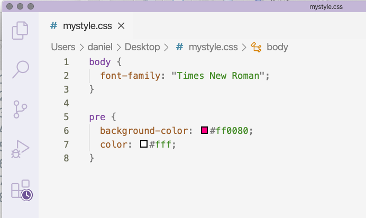
Task: Close the mystyle.css editor tab
Action: (121, 26)
